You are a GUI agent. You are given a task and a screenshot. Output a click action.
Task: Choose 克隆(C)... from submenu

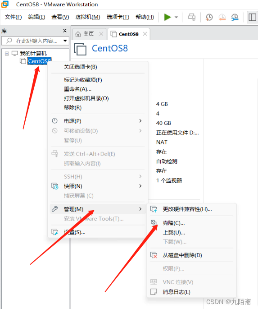(x=191, y=223)
